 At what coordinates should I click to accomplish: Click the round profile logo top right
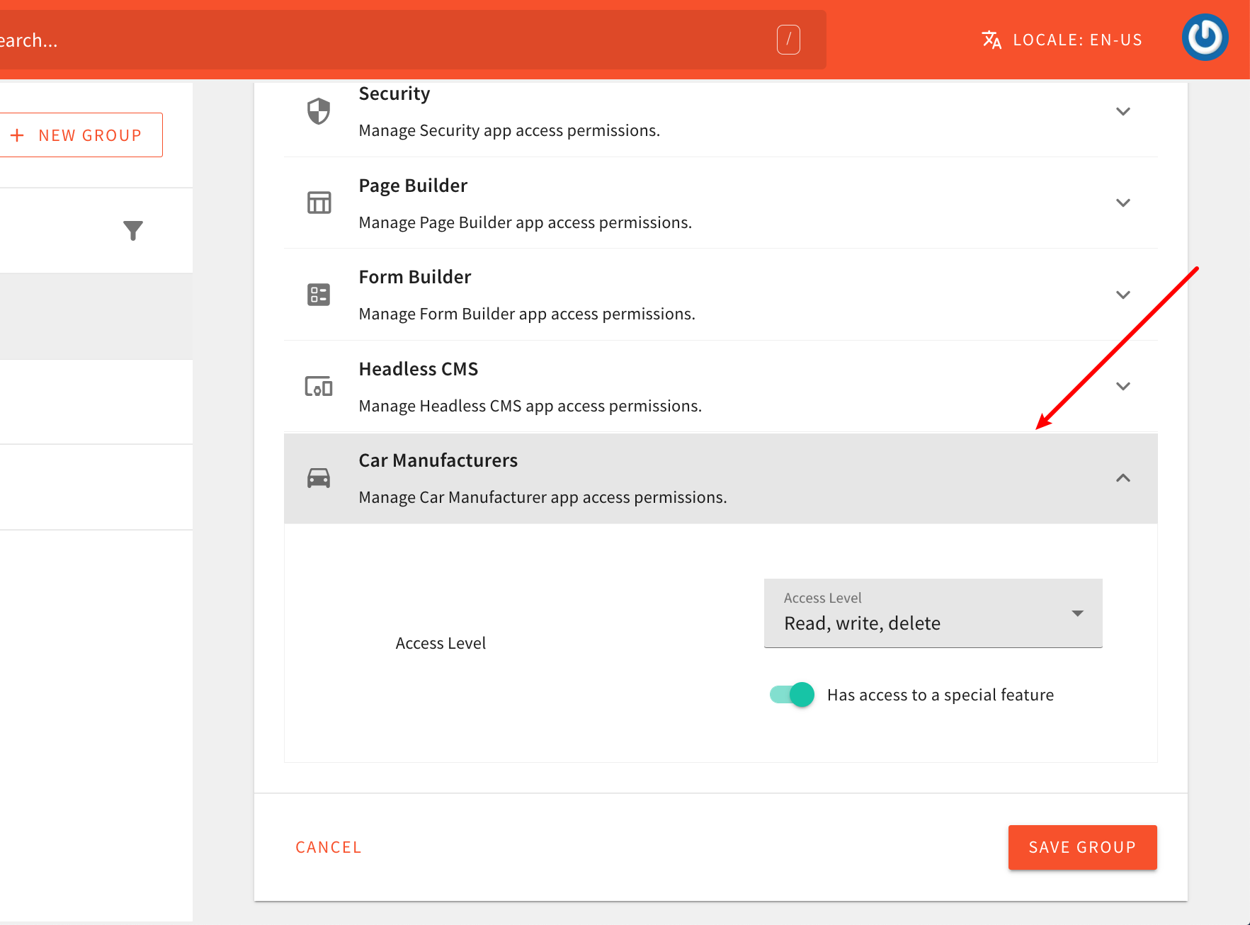click(1205, 38)
